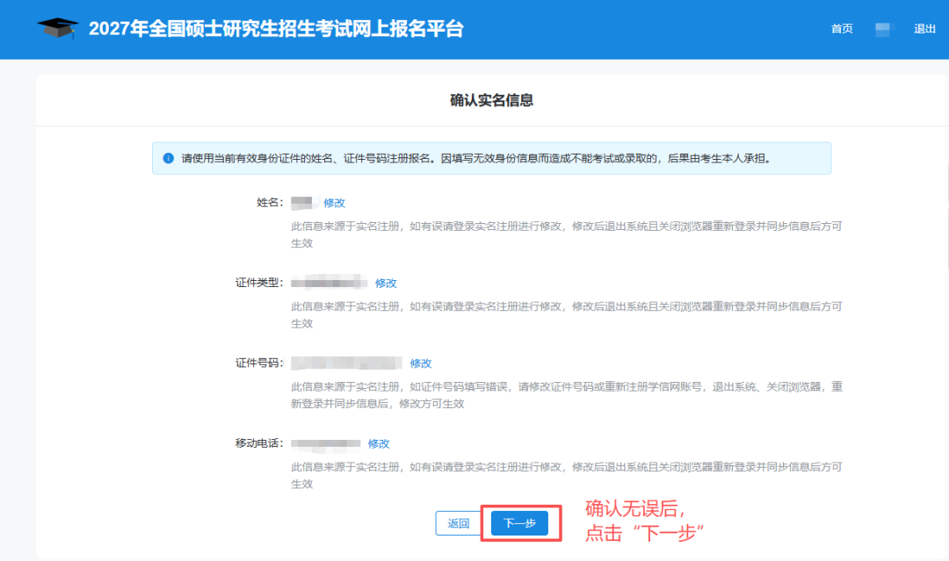Click the 返回 button
The width and height of the screenshot is (949, 561).
(458, 523)
